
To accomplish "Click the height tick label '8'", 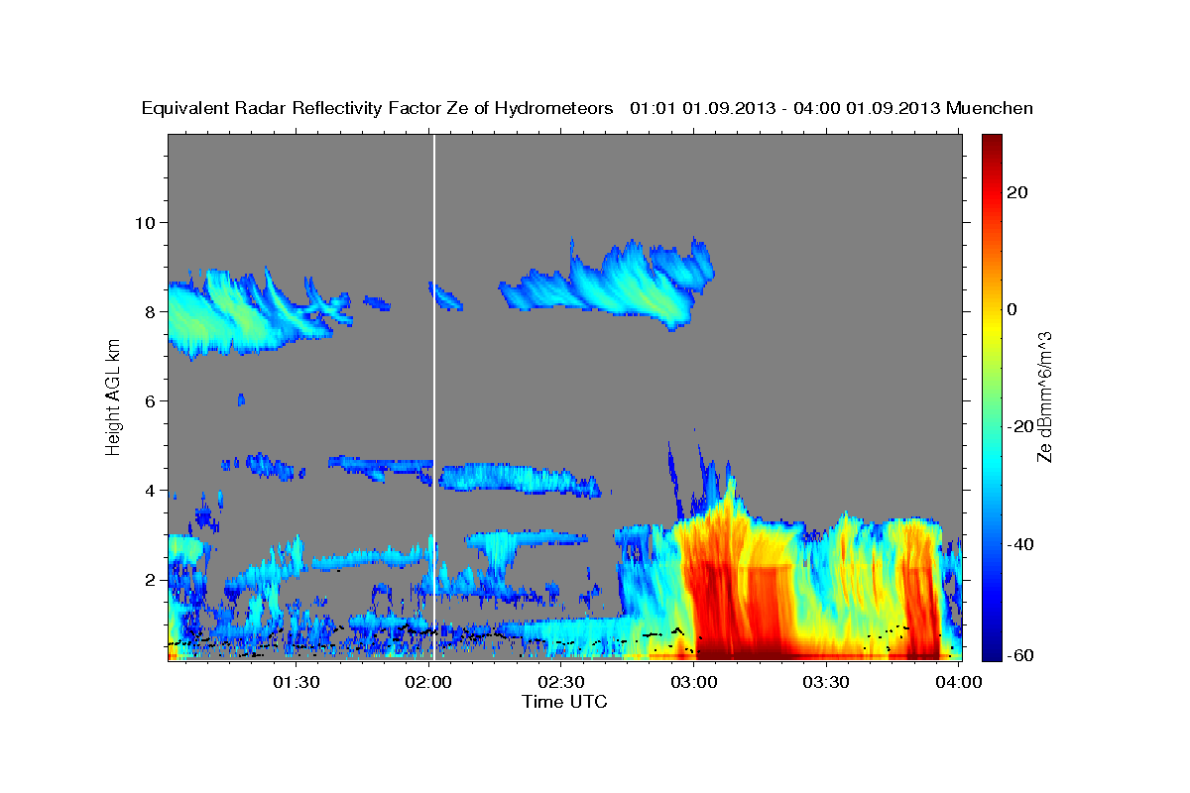I will 149,311.
